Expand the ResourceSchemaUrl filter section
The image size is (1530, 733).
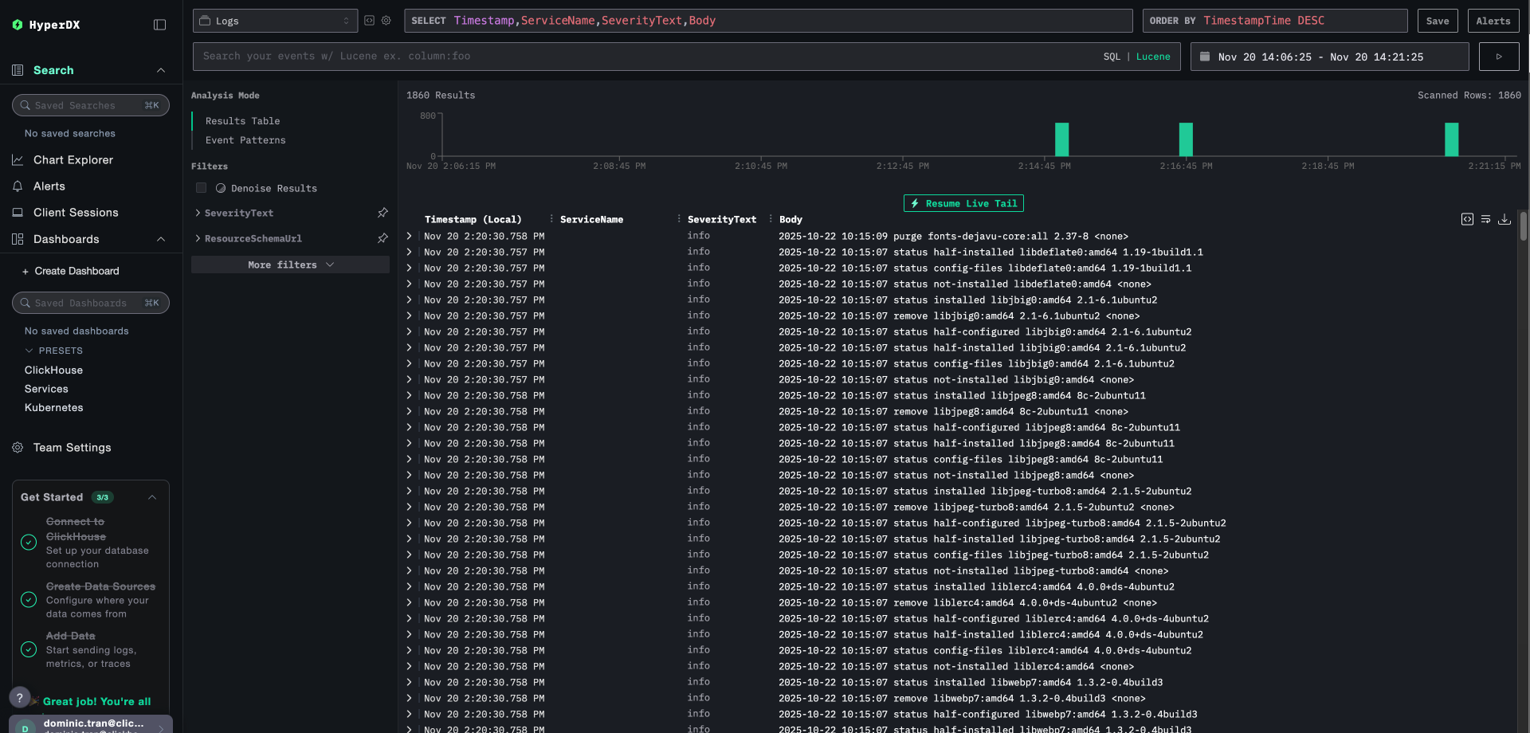pos(198,238)
